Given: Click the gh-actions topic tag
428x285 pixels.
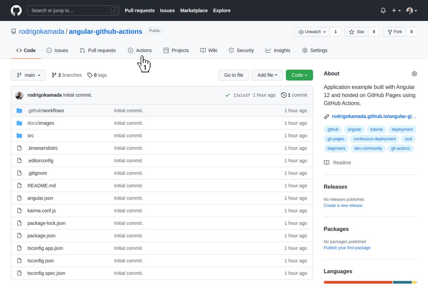Looking at the screenshot, I should pos(401,148).
